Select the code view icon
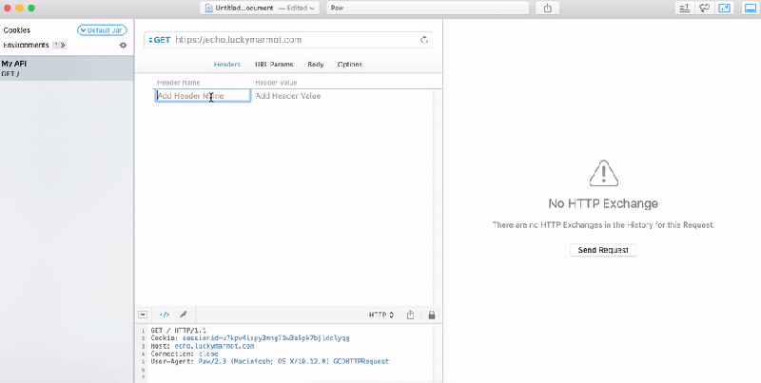 (x=165, y=315)
